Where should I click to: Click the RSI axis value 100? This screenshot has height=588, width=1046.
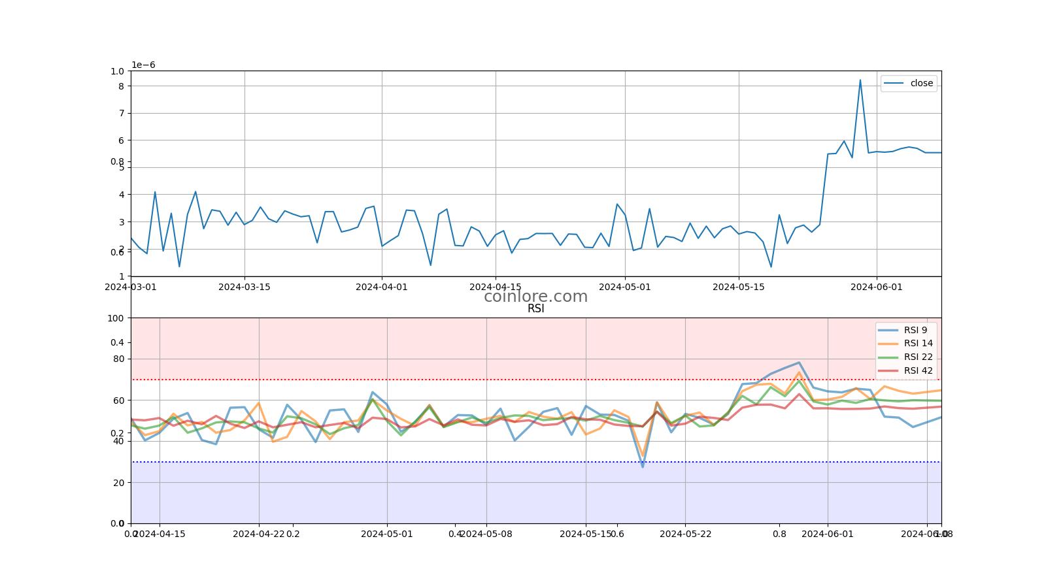[116, 318]
